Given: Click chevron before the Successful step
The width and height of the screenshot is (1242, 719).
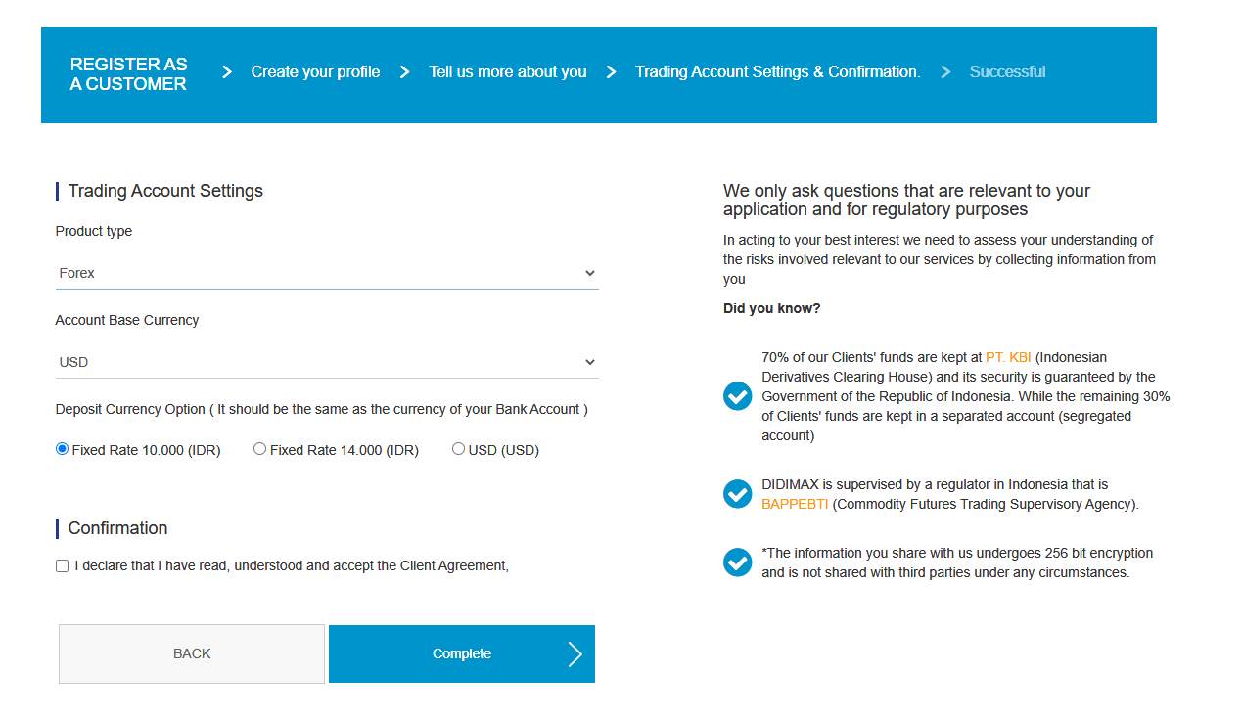Looking at the screenshot, I should coord(945,71).
